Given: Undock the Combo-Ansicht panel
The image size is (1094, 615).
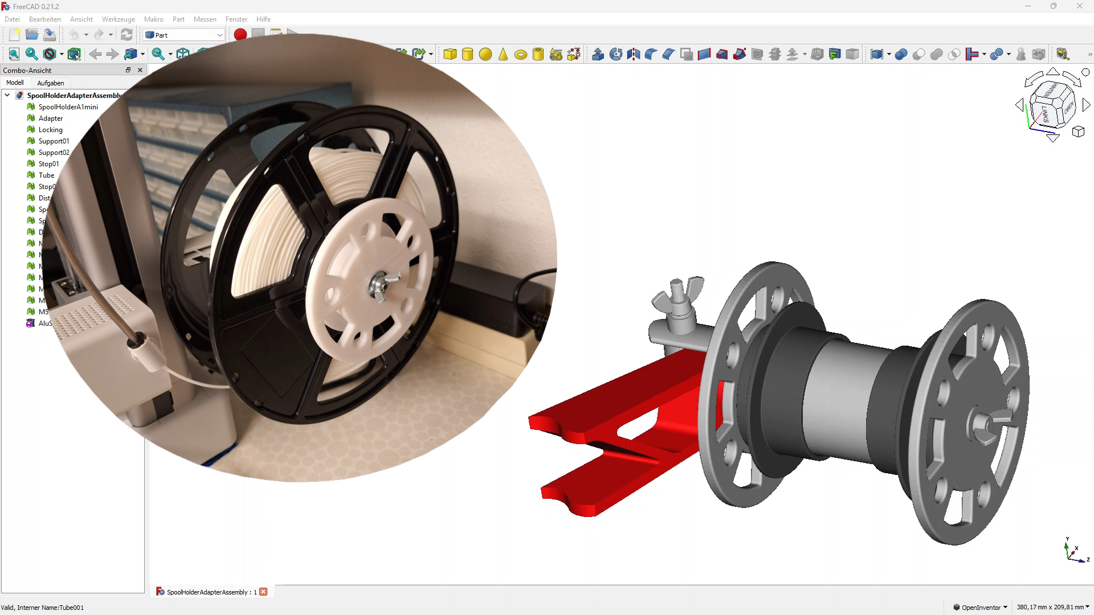Looking at the screenshot, I should [x=128, y=70].
